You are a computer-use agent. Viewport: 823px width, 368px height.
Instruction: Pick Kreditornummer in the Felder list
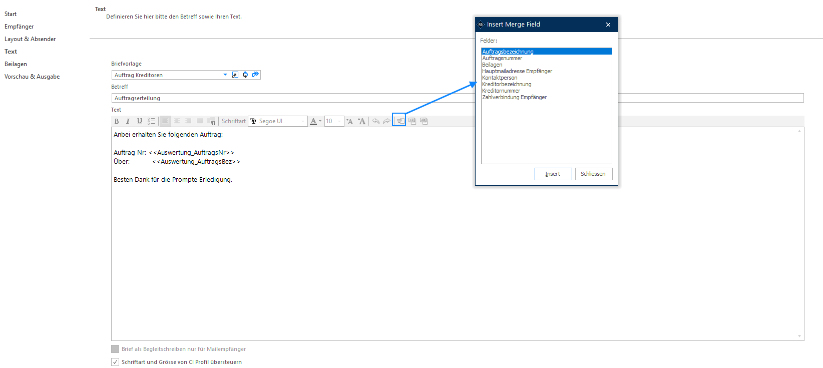point(546,91)
